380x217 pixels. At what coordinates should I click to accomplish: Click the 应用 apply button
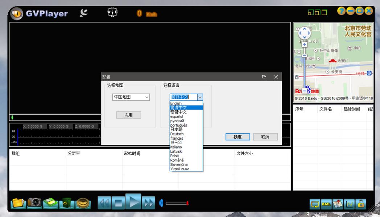(129, 115)
